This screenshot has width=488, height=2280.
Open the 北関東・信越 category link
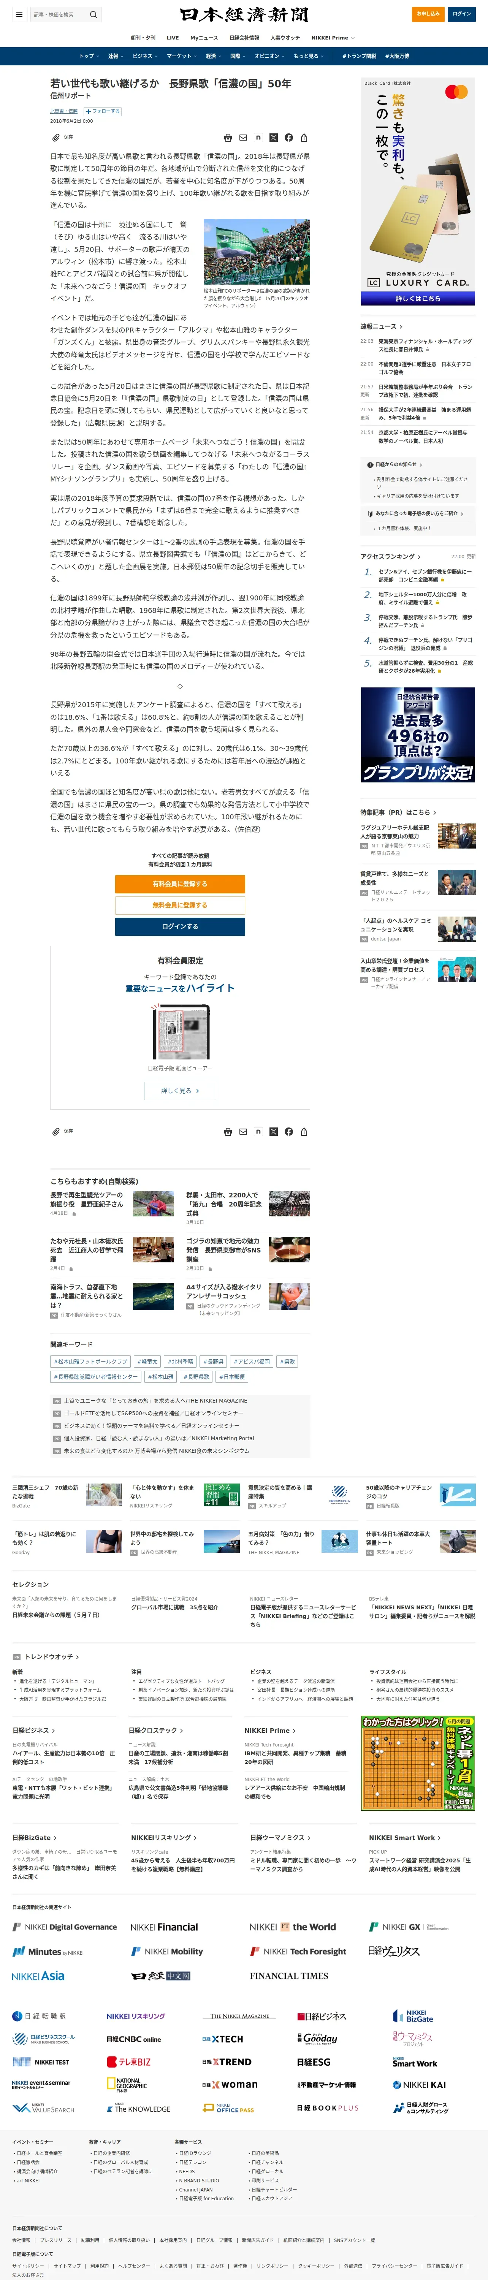point(64,111)
